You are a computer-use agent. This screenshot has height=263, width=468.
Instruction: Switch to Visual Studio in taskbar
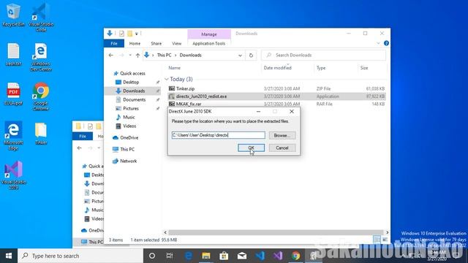point(278,256)
